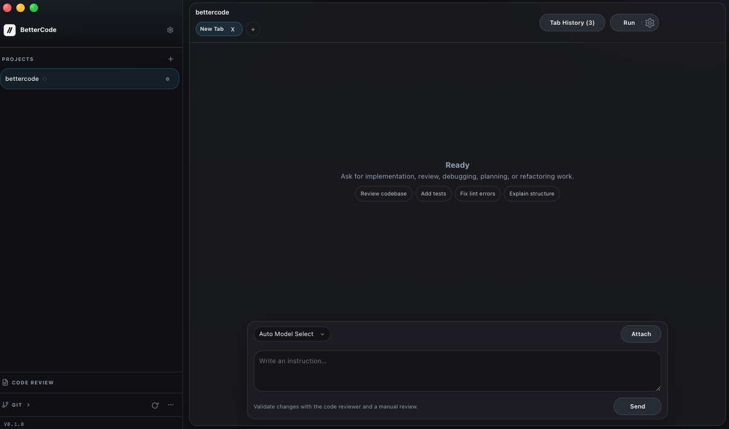
Task: Open more Git options via ellipsis icon
Action: 170,405
